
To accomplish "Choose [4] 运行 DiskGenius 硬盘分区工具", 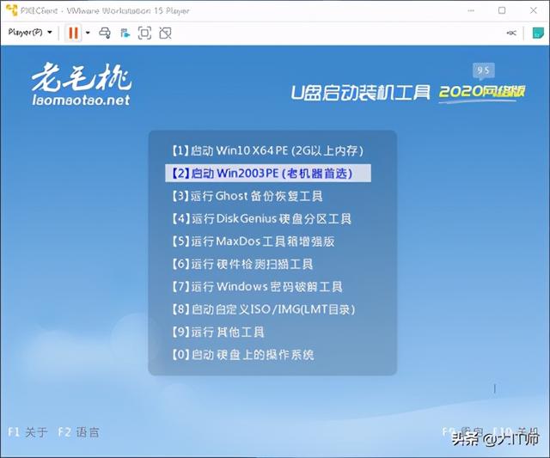I will 261,219.
